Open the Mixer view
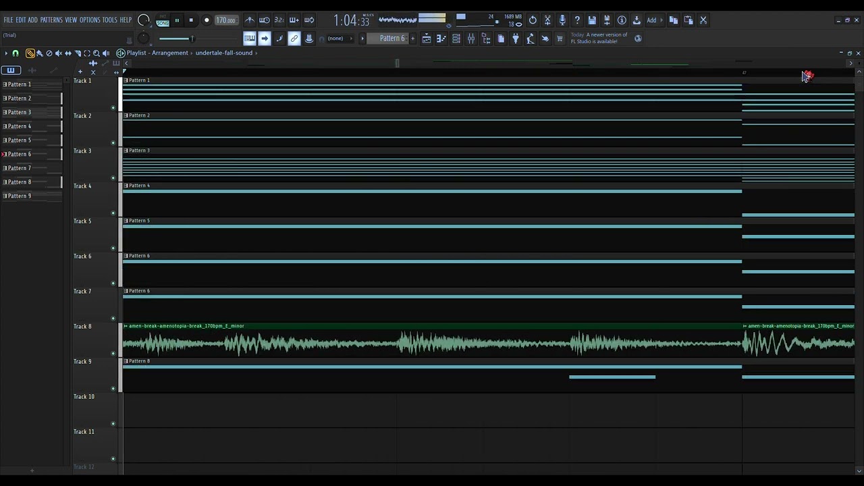The image size is (864, 486). pyautogui.click(x=471, y=38)
